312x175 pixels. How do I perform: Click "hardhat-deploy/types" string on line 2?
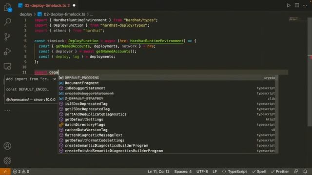point(123,25)
